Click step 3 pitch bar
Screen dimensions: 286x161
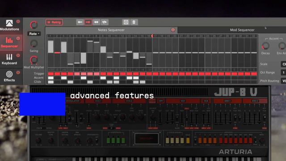pos(64,47)
